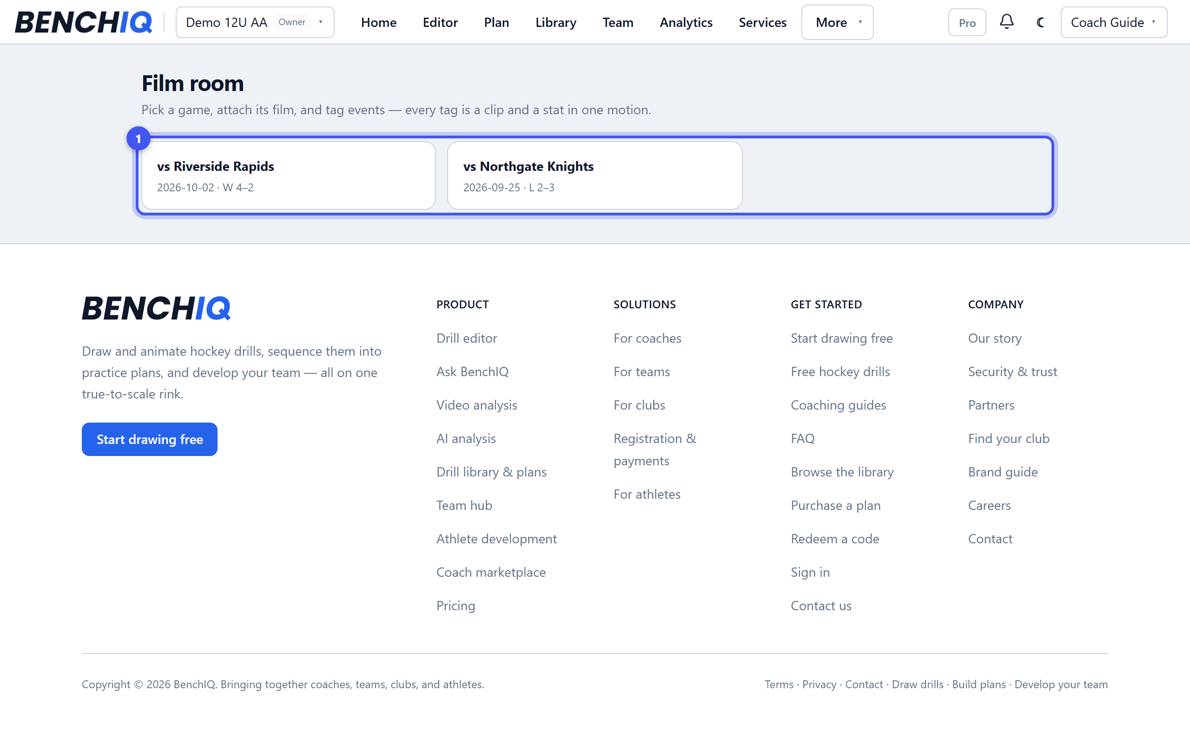Click the Pro badge button
Viewport: 1190px width, 743px height.
point(967,22)
